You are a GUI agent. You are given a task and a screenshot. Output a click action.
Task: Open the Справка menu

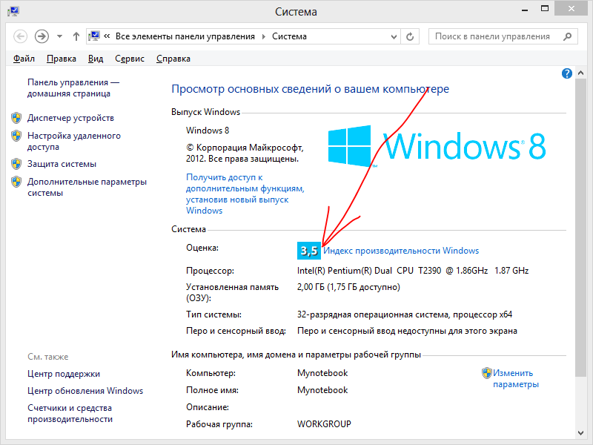(173, 59)
